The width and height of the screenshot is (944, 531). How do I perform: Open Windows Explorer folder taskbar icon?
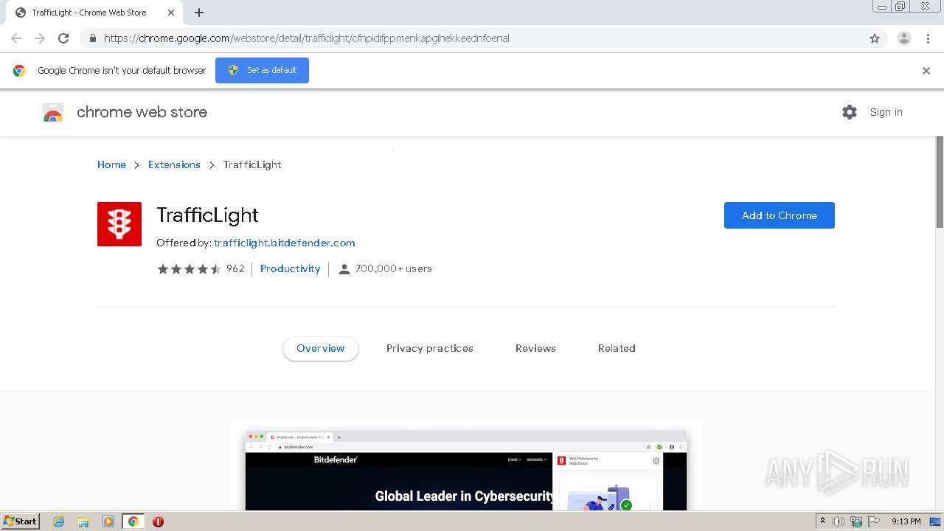(x=83, y=521)
